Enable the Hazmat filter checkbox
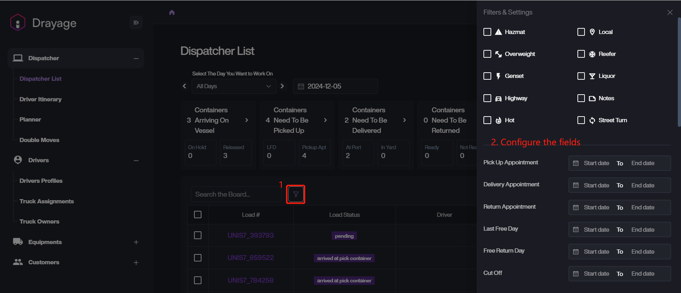Image resolution: width=681 pixels, height=293 pixels. [487, 32]
